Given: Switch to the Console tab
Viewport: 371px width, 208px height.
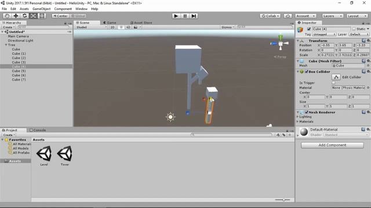Looking at the screenshot, I should click(x=38, y=130).
